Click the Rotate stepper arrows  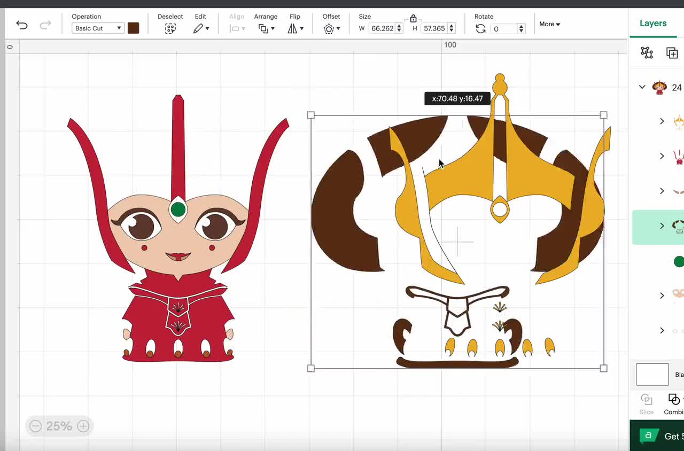521,29
